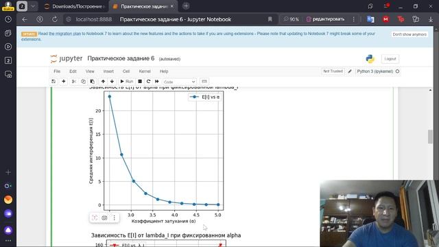Screen dimensions: 439x247
Task: Dismiss banner with Don't show anymore
Action: pyautogui.click(x=410, y=34)
